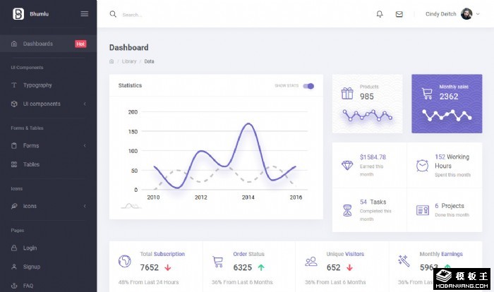This screenshot has width=494, height=292.
Task: Expand the Icons submenu in sidebar
Action: coord(85,206)
